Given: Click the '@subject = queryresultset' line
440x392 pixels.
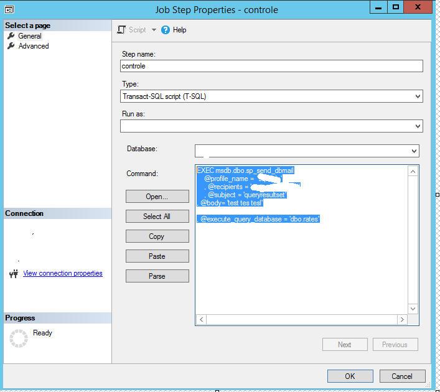Looking at the screenshot, I should coord(246,195).
